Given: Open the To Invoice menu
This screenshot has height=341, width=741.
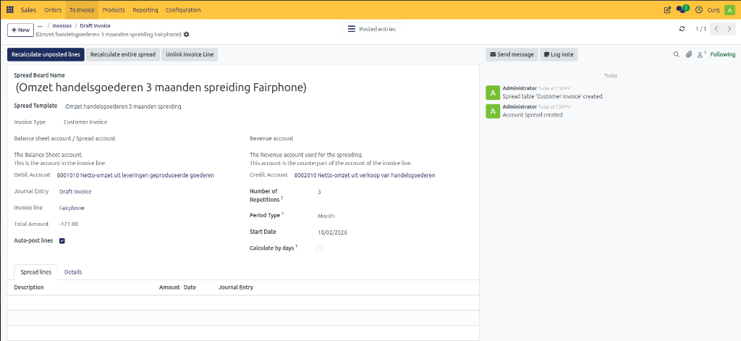Looking at the screenshot, I should [x=82, y=10].
